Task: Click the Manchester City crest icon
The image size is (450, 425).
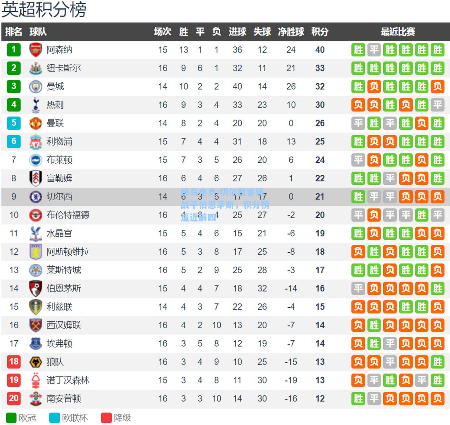Action: (36, 87)
